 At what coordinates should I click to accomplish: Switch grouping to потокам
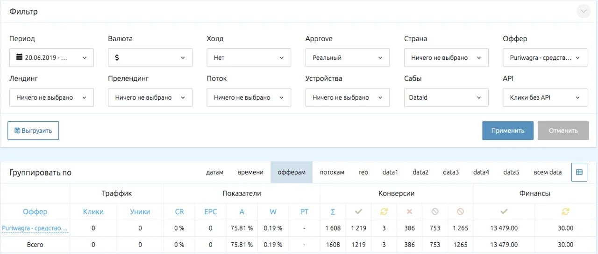tap(332, 172)
